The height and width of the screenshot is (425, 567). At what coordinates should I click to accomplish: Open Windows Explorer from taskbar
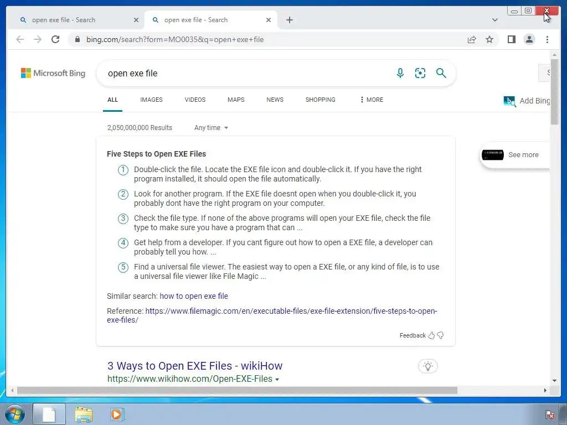pyautogui.click(x=84, y=414)
